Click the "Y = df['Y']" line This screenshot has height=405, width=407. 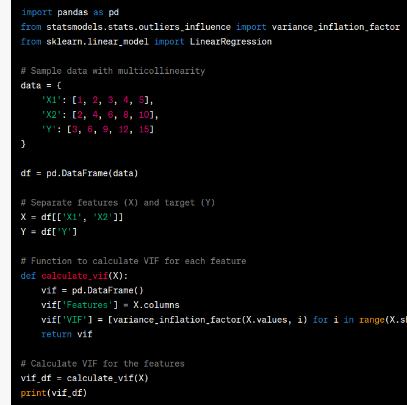point(49,232)
